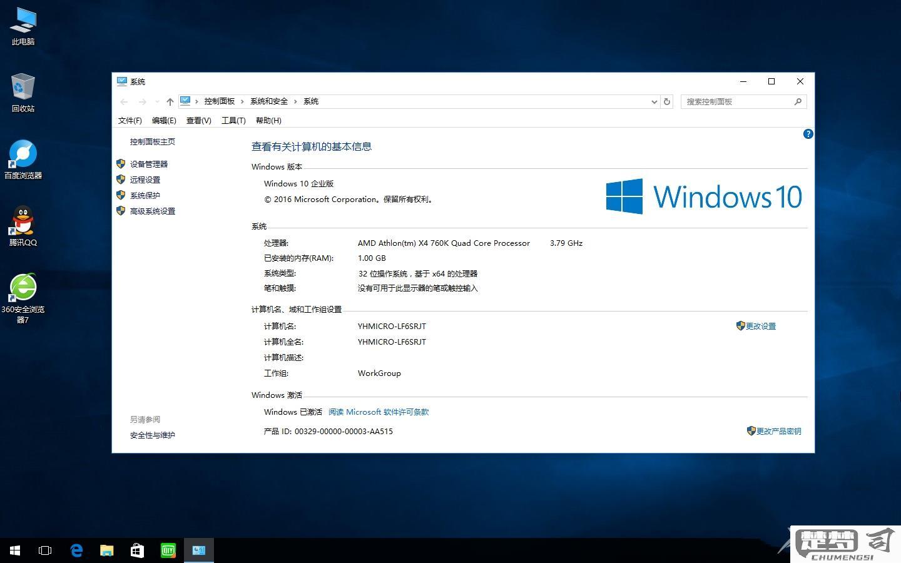Screen dimensions: 901x563
Task: Select the 回收站 recycle bin icon
Action: tap(23, 93)
